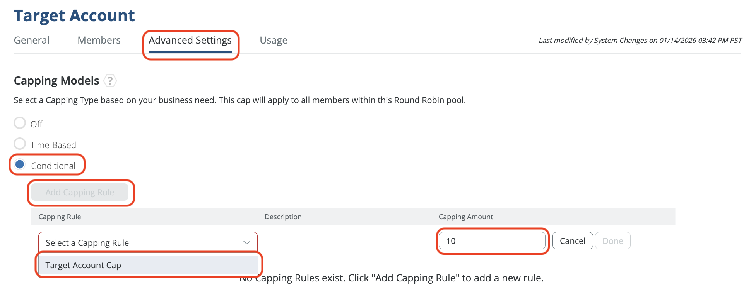Click the Capping Models help question-mark icon
Screen dimensions: 756x308
click(x=110, y=81)
